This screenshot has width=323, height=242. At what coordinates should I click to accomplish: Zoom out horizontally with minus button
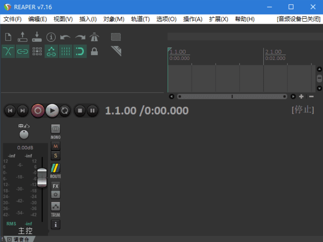click(311, 96)
